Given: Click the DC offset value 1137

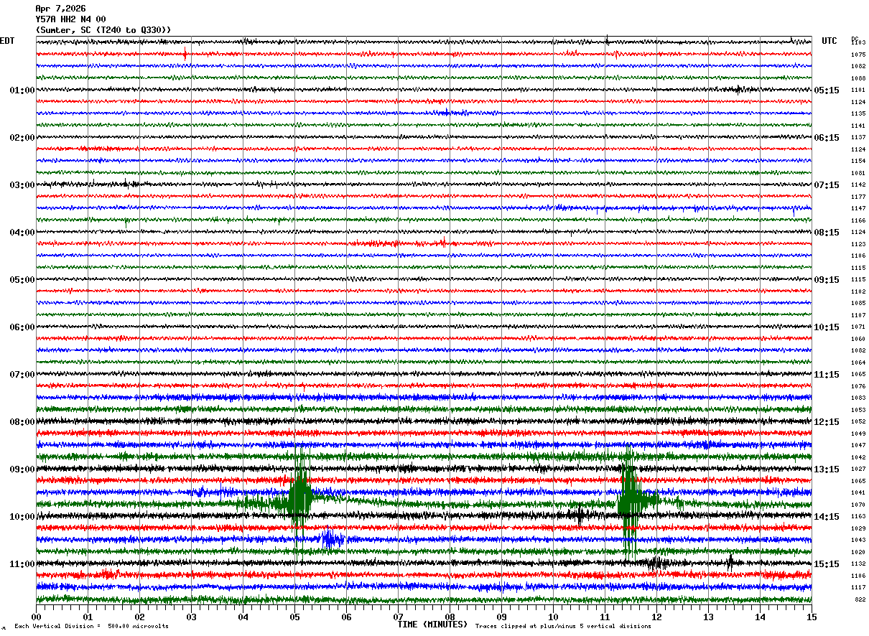Looking at the screenshot, I should click(858, 138).
